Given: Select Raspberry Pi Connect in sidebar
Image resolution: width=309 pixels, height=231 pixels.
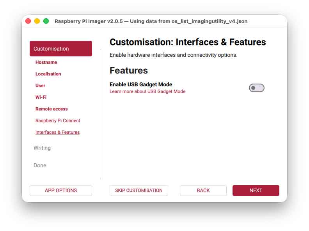Looking at the screenshot, I should [58, 121].
